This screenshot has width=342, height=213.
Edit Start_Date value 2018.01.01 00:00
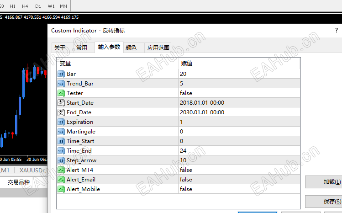pyautogui.click(x=239, y=103)
